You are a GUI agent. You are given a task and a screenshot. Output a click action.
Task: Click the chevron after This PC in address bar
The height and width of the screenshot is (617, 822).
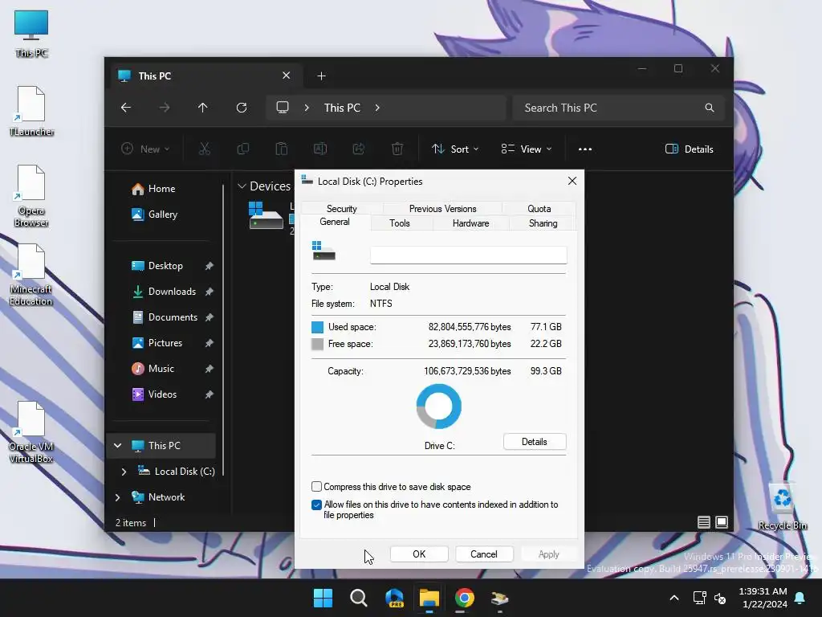377,108
